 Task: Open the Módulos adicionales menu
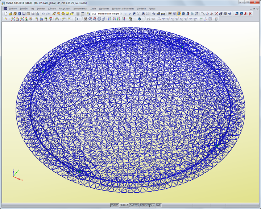123,8
